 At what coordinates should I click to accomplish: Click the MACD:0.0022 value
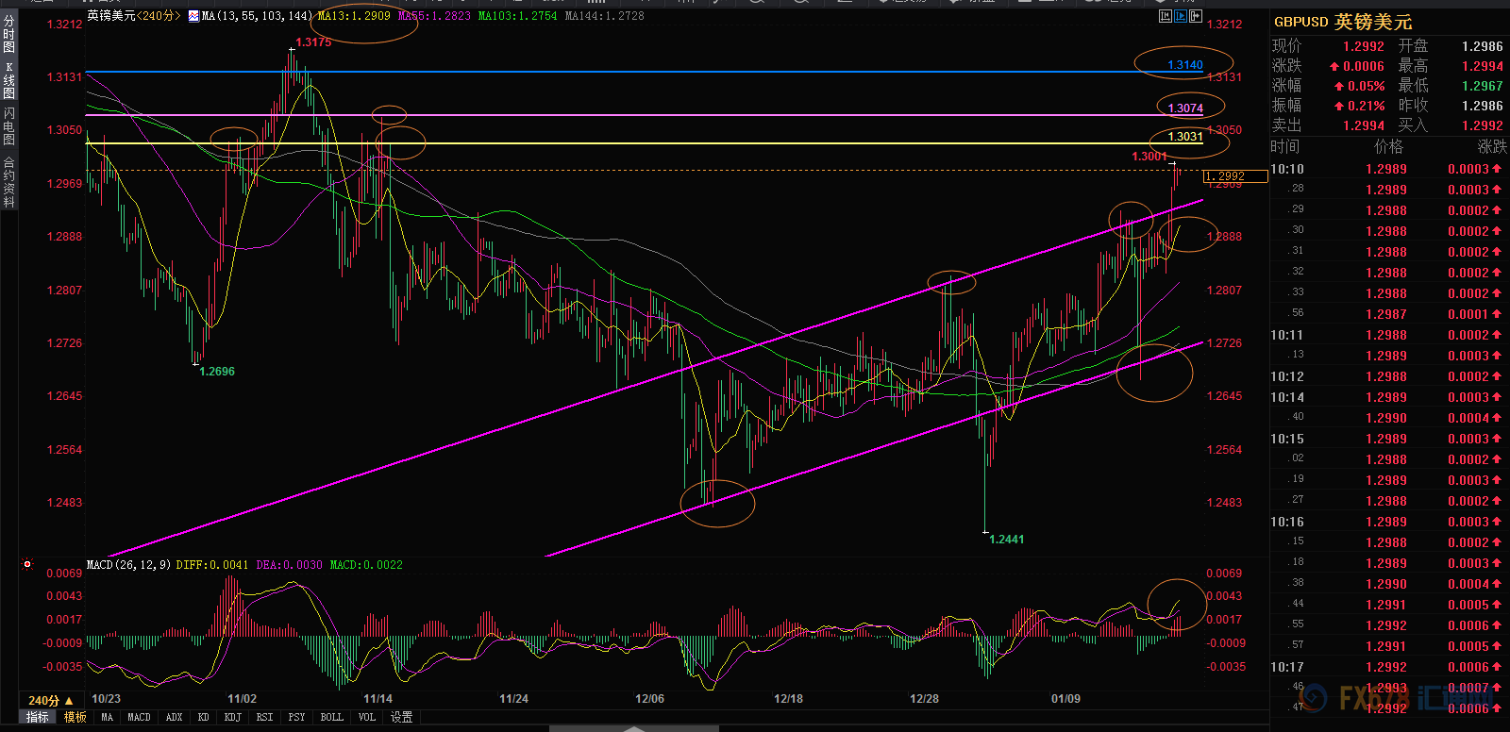(366, 565)
